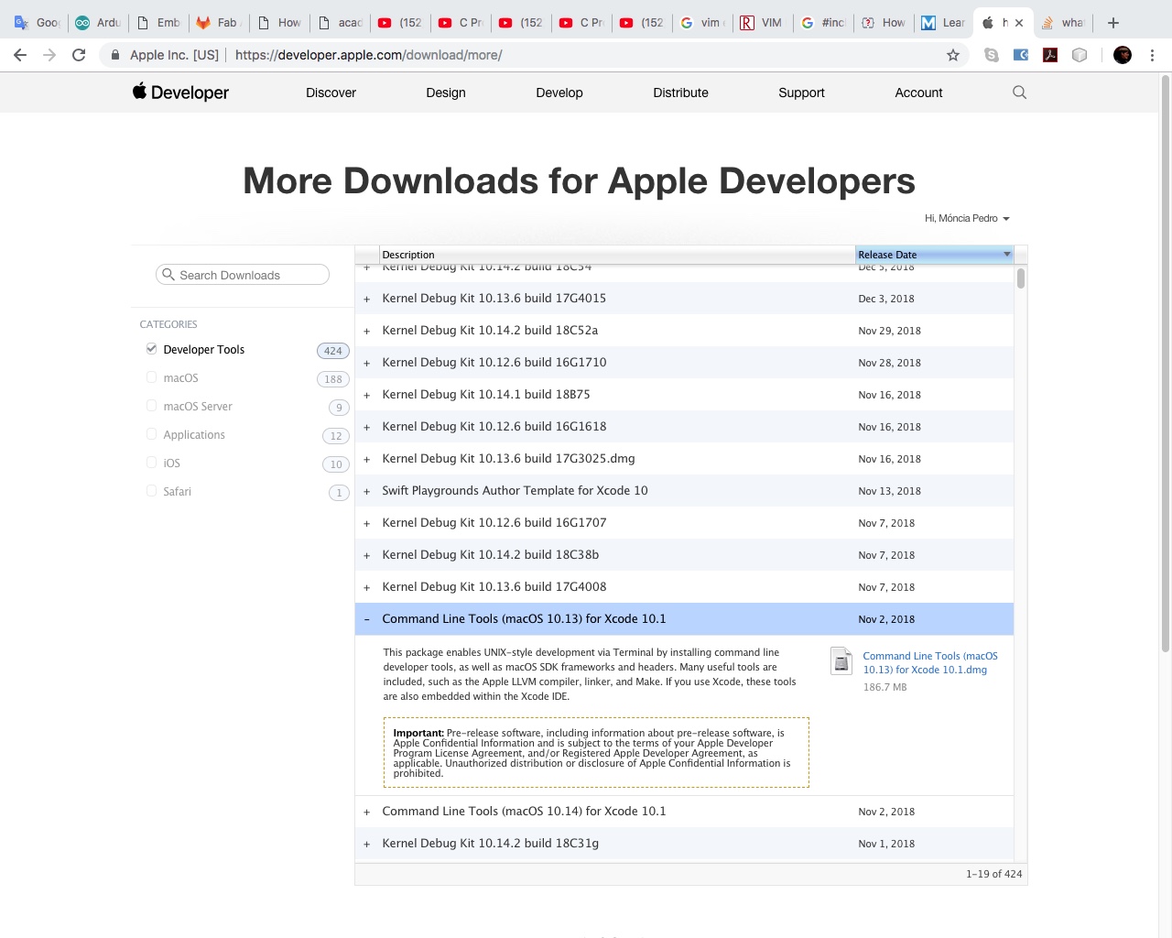Click the lock site info icon

click(115, 55)
